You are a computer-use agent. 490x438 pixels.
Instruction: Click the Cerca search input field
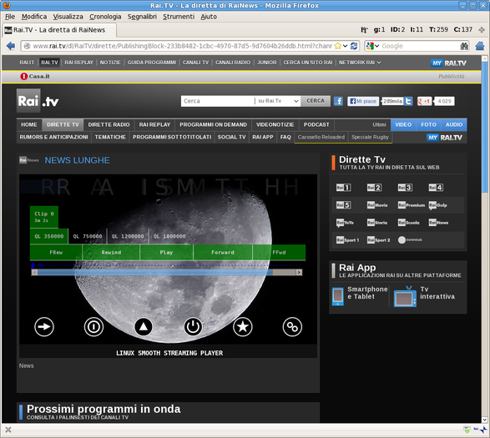pyautogui.click(x=218, y=101)
